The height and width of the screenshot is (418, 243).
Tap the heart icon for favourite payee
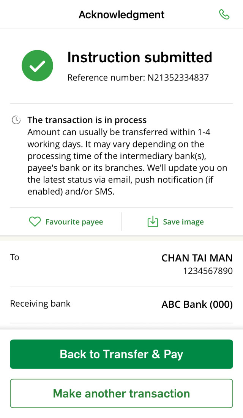point(35,222)
